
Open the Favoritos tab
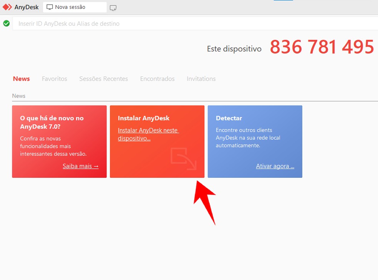[x=54, y=79]
